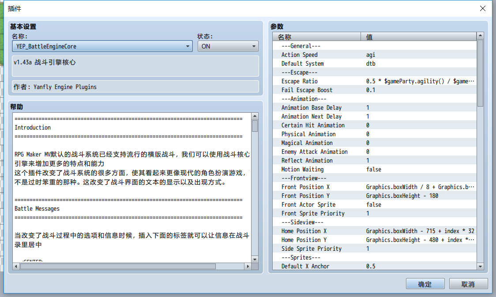
Task: Select the Side Sprite Priority row
Action: coord(375,249)
